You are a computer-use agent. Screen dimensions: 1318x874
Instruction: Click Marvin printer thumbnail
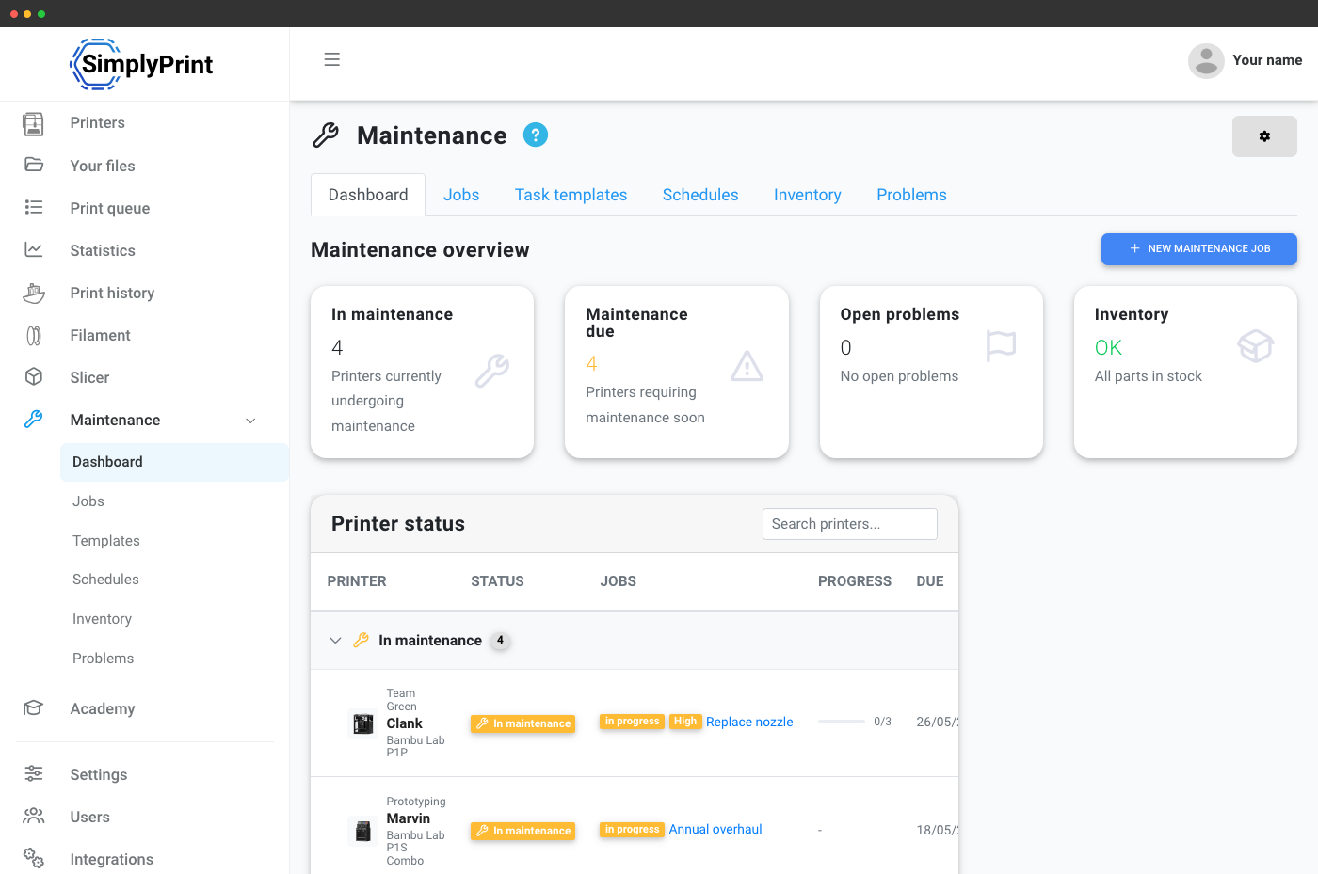363,831
